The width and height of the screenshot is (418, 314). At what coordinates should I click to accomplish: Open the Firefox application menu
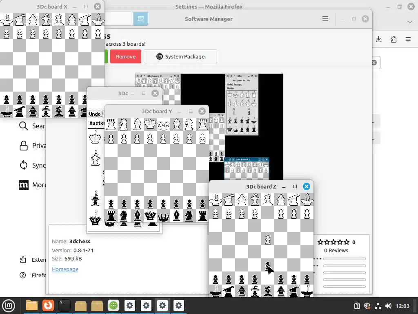point(408,40)
